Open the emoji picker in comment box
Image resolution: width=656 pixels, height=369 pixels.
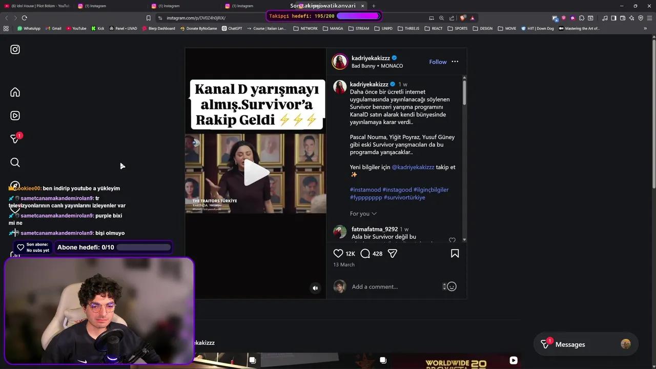click(x=452, y=286)
